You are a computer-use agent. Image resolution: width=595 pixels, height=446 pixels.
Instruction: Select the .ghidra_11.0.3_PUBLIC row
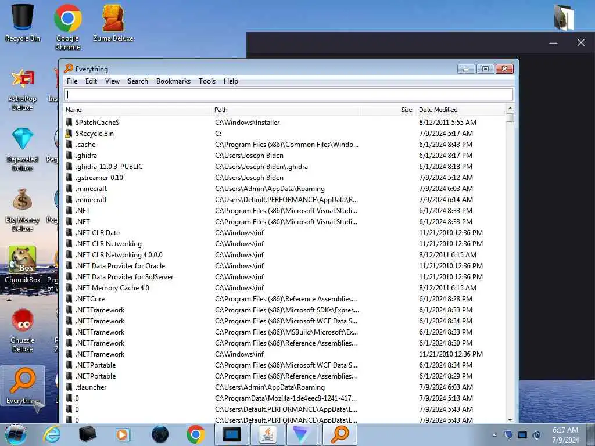[284, 166]
